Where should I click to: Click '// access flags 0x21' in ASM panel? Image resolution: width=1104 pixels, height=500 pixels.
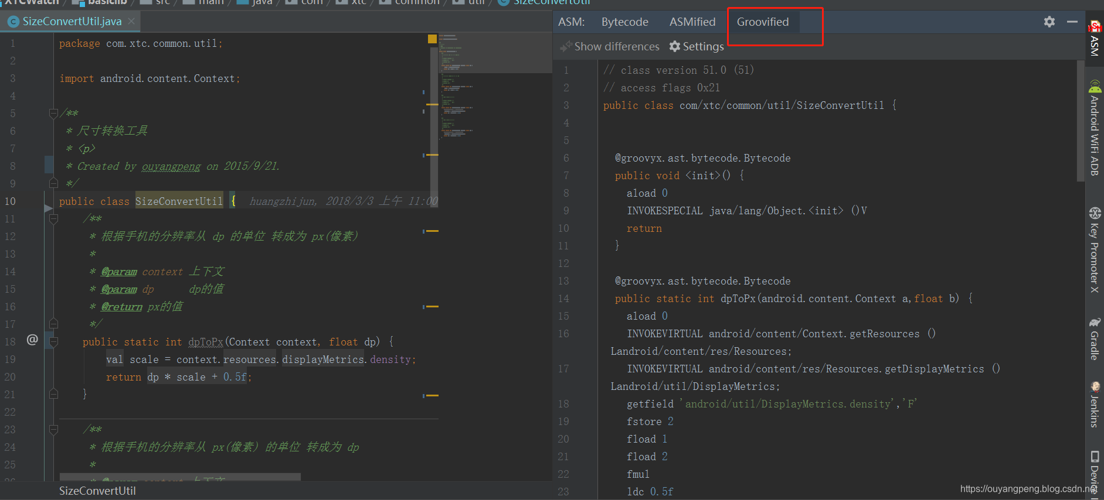coord(661,88)
